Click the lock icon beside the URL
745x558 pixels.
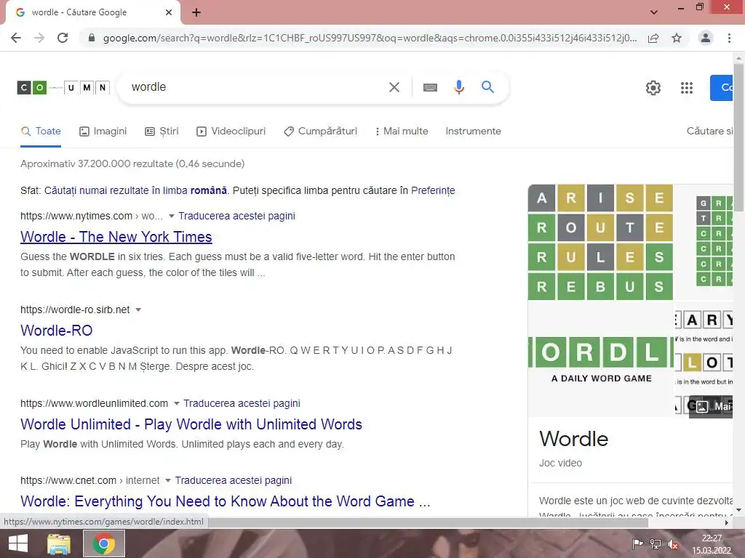click(x=92, y=38)
